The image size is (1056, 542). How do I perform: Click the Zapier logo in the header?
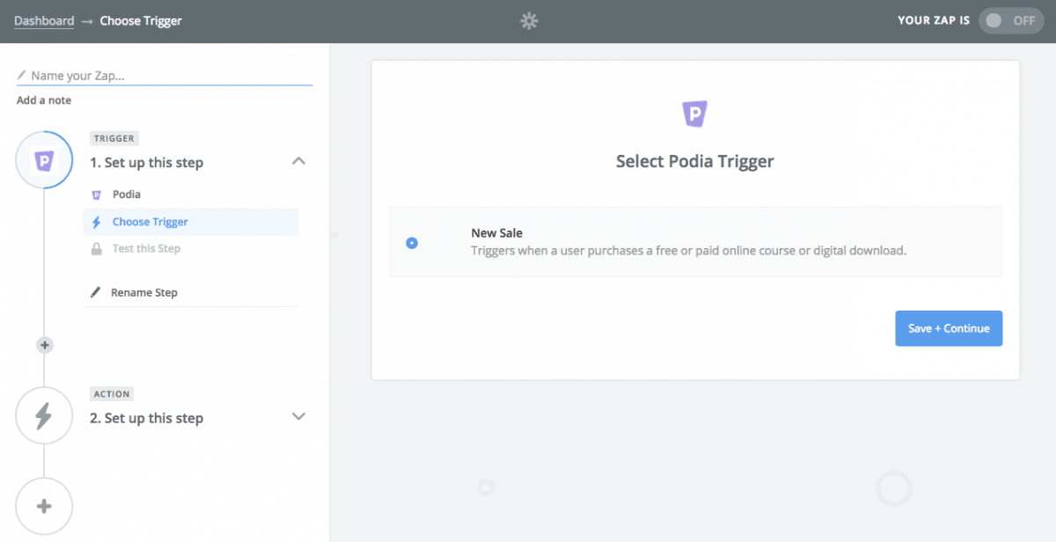pos(528,21)
